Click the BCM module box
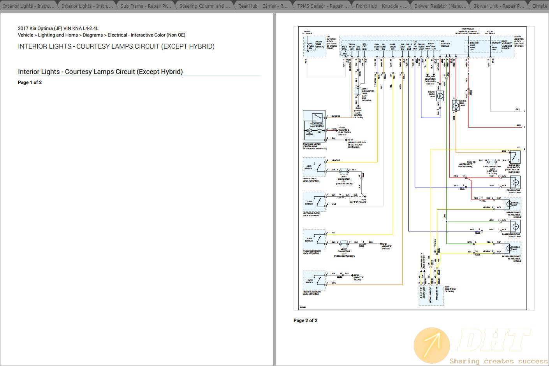549x366 pixels. coord(431,295)
